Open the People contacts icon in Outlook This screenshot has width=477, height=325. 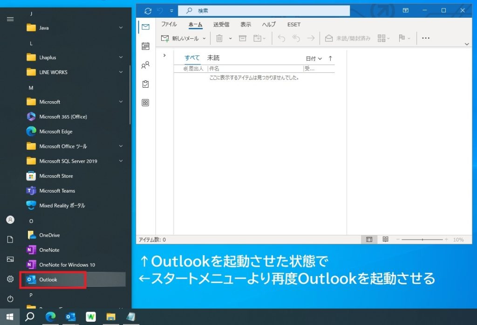(x=145, y=65)
